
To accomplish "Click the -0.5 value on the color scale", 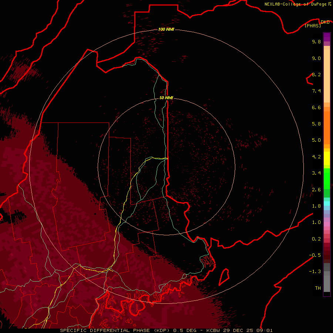I will coord(315,255).
